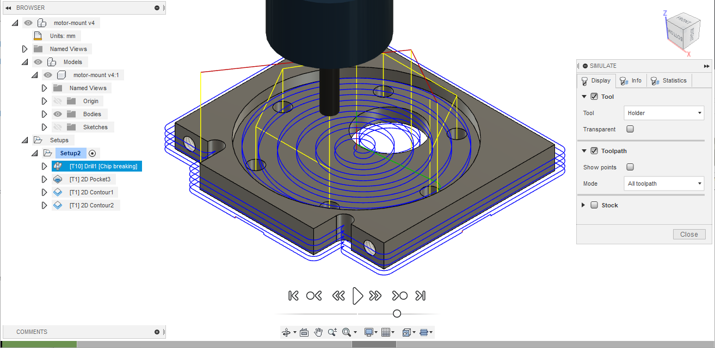
Task: Select the Orbit tool in the navigation bar
Action: 287,332
